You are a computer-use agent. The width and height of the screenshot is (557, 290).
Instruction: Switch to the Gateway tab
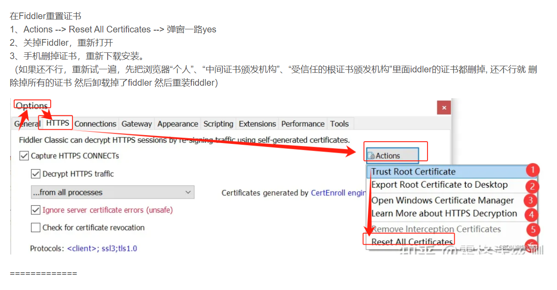tap(137, 124)
